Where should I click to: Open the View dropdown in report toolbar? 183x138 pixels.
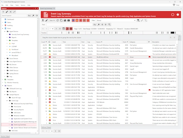click(x=52, y=20)
